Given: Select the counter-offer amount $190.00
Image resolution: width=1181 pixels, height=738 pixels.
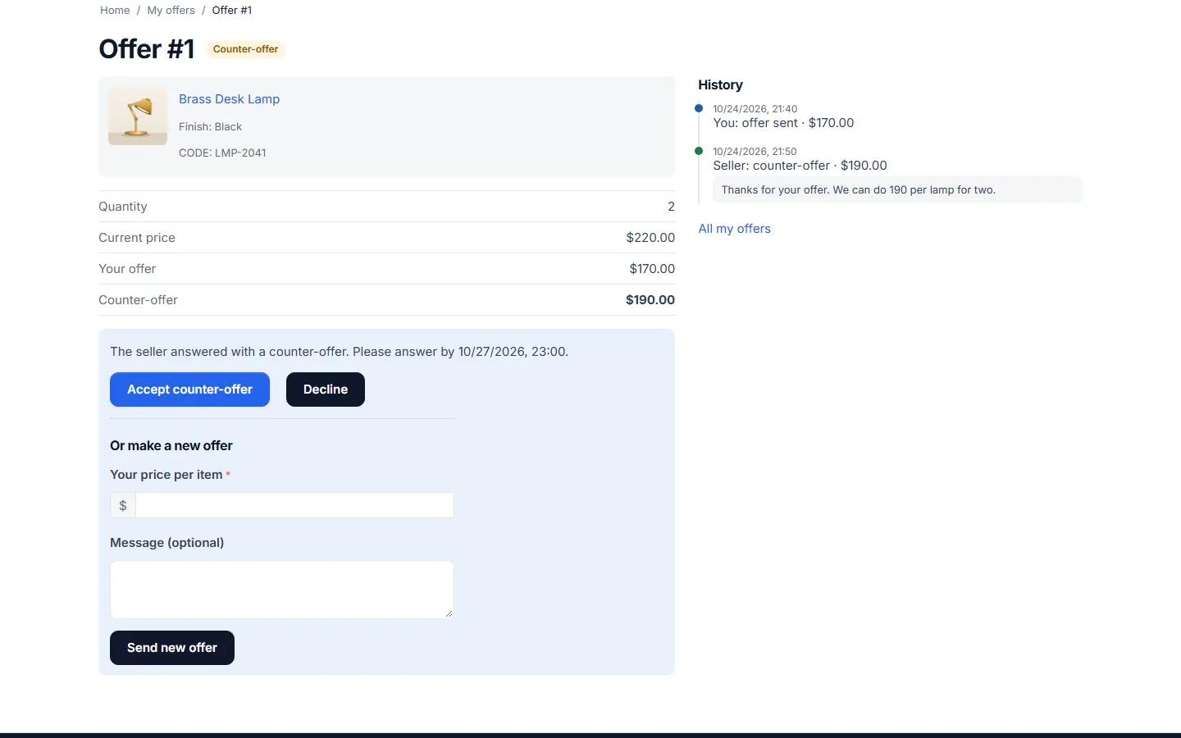Looking at the screenshot, I should click(650, 300).
